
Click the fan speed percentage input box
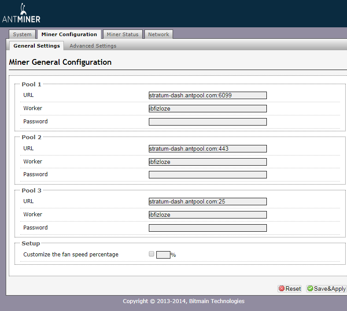[x=163, y=255]
